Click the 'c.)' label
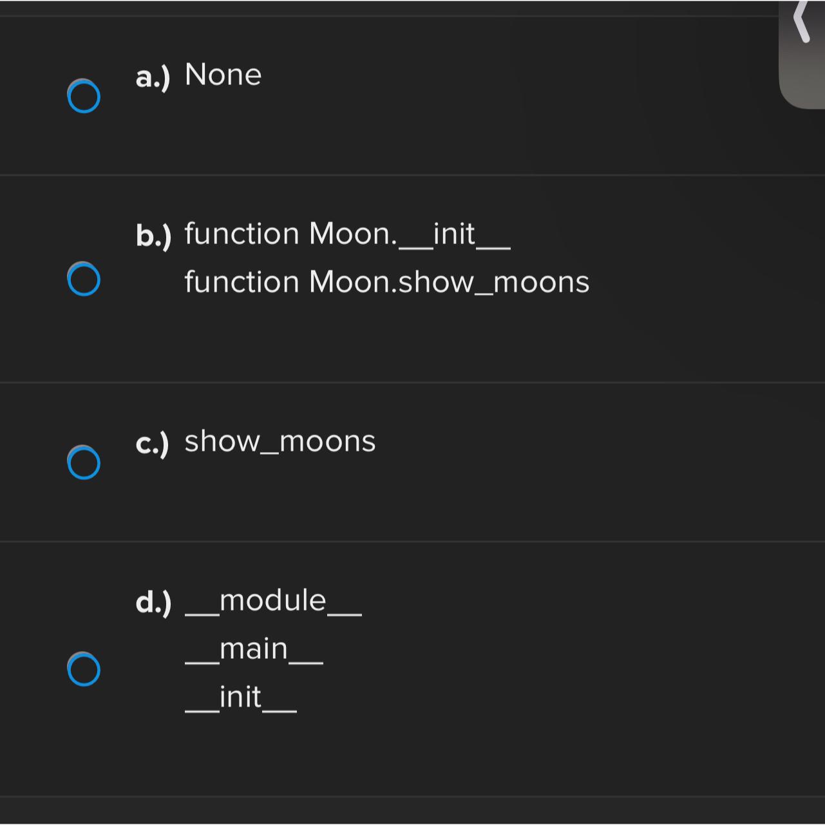The height and width of the screenshot is (825, 825). [153, 442]
